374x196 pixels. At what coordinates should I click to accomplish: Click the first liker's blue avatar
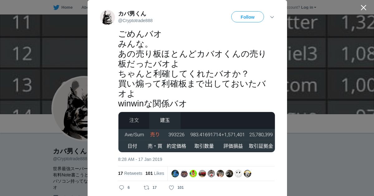tap(175, 174)
